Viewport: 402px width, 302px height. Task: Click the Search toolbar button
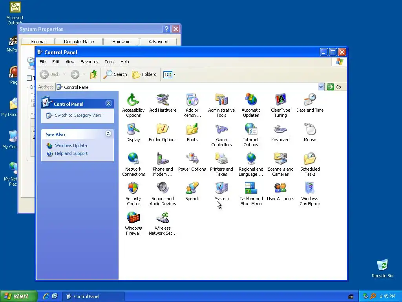pos(115,74)
